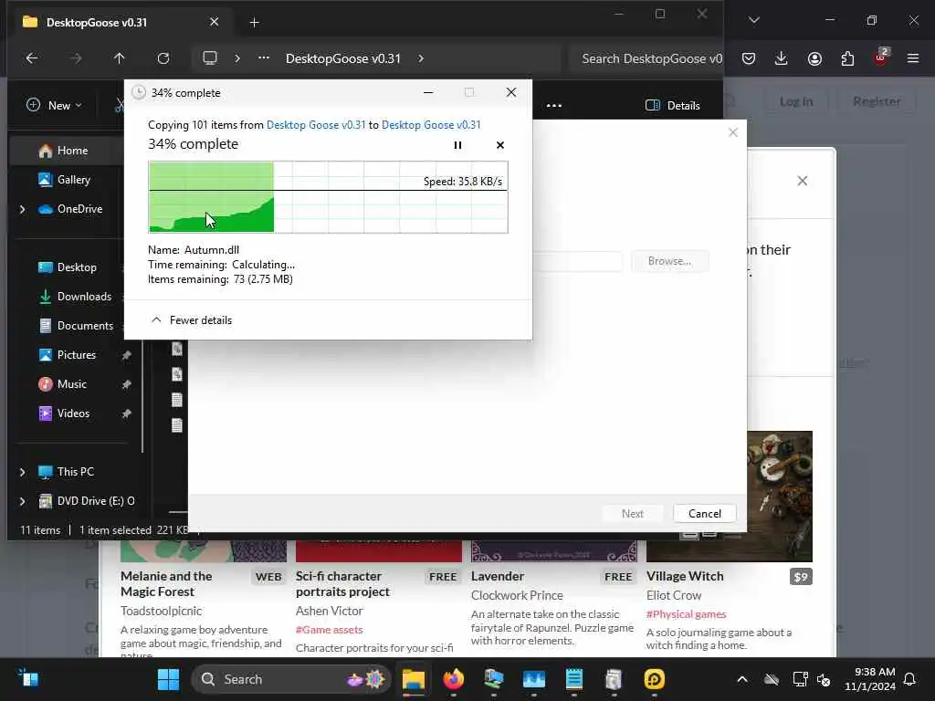Screen dimensions: 935x701
Task: Open the notification bell in tray
Action: 910,679
